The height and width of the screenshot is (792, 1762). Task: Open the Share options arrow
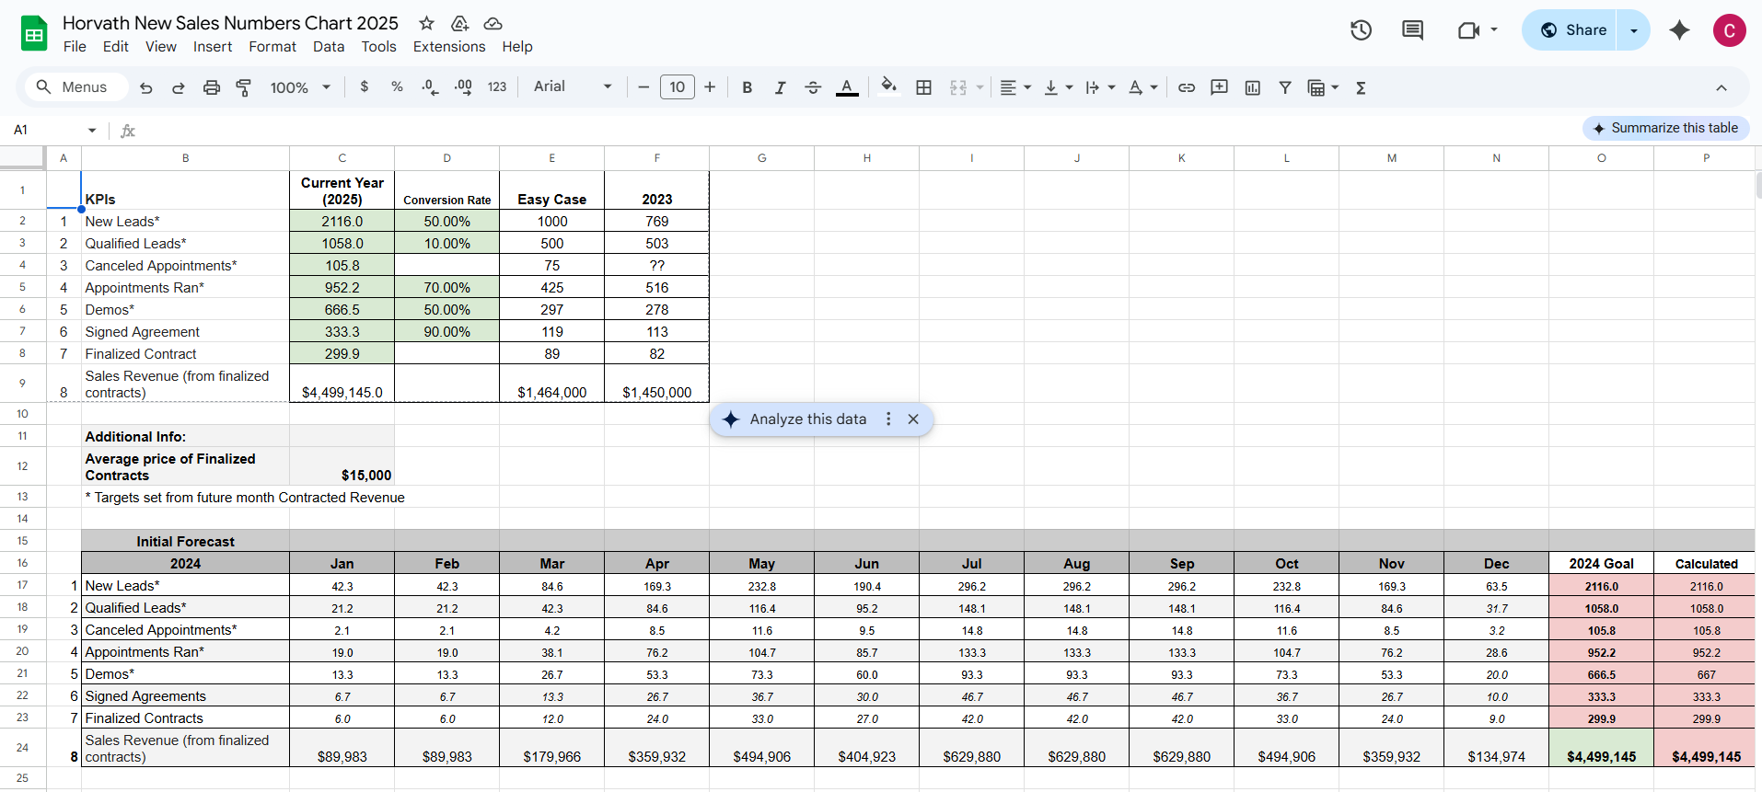tap(1634, 30)
